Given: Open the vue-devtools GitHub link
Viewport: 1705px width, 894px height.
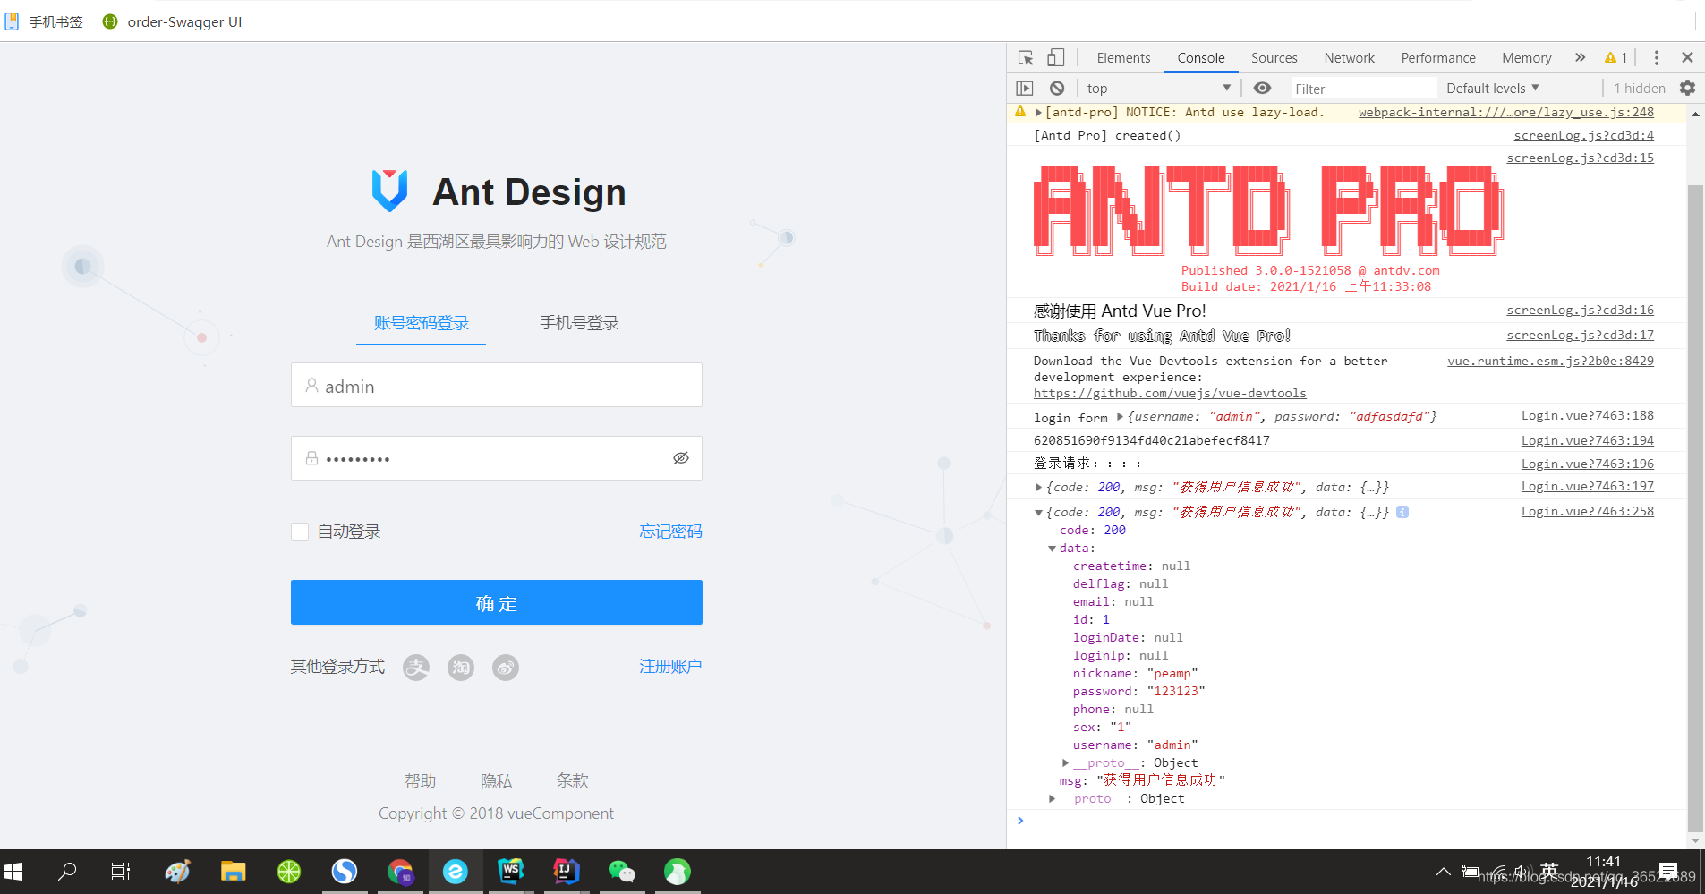Looking at the screenshot, I should (x=1170, y=394).
